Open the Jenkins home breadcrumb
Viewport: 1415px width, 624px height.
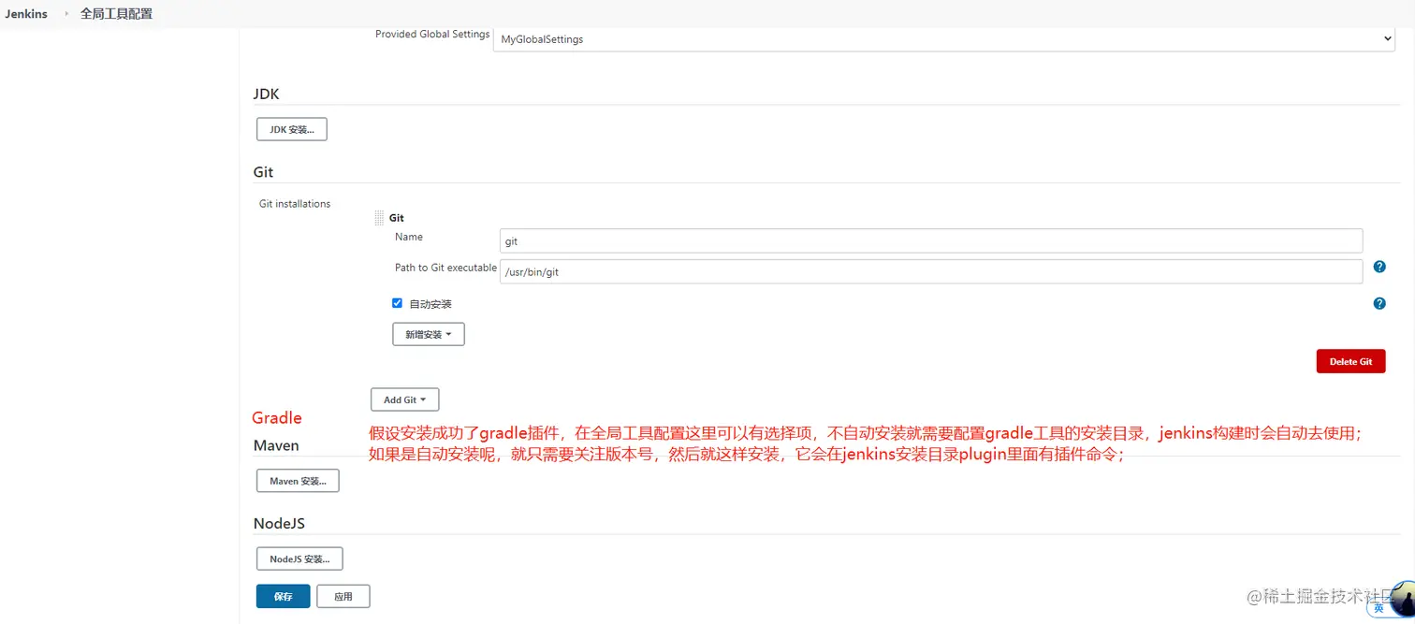(26, 14)
